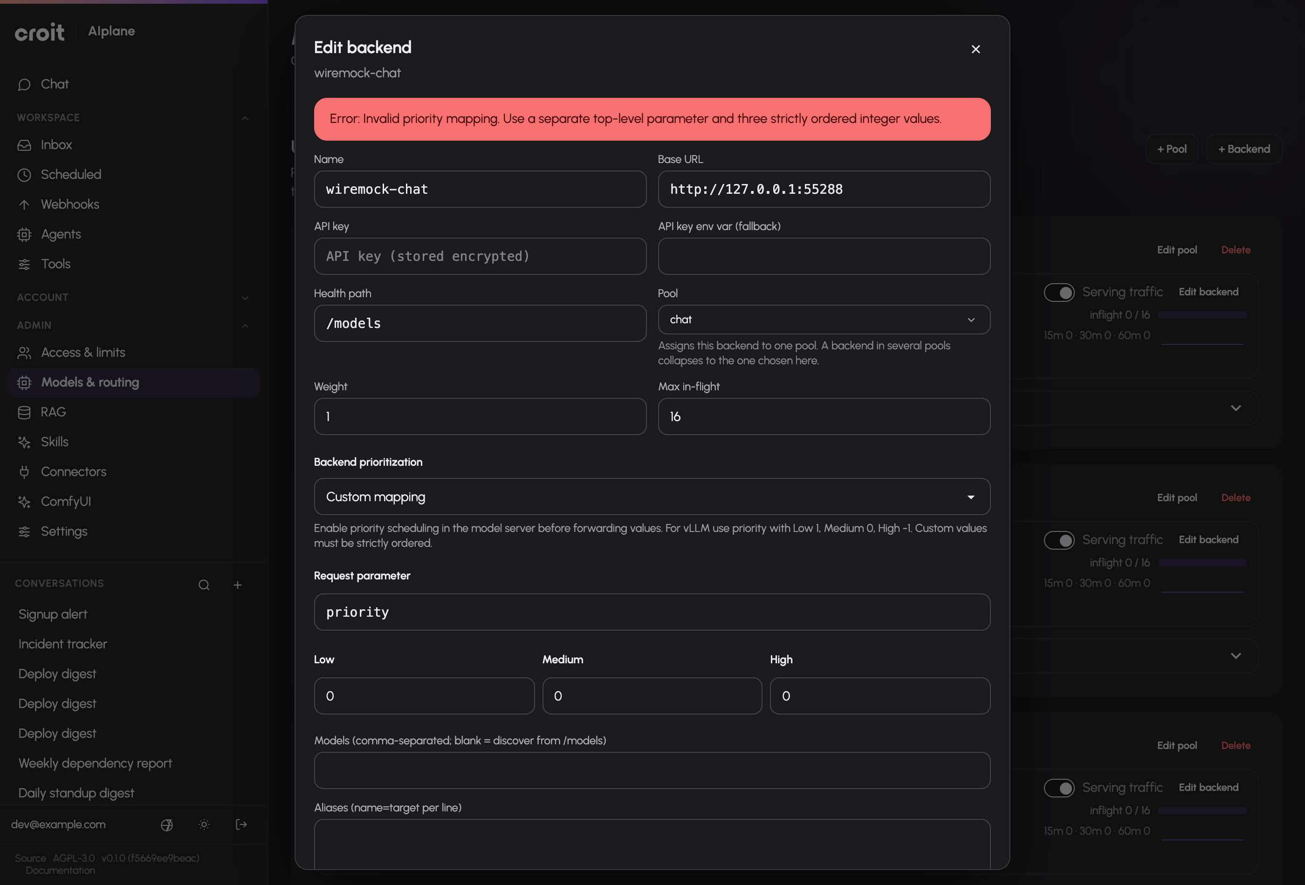
Task: Open Backend prioritization Custom mapping dropdown
Action: [652, 497]
